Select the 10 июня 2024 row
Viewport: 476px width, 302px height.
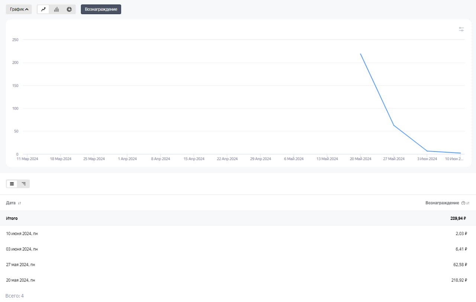coord(22,234)
